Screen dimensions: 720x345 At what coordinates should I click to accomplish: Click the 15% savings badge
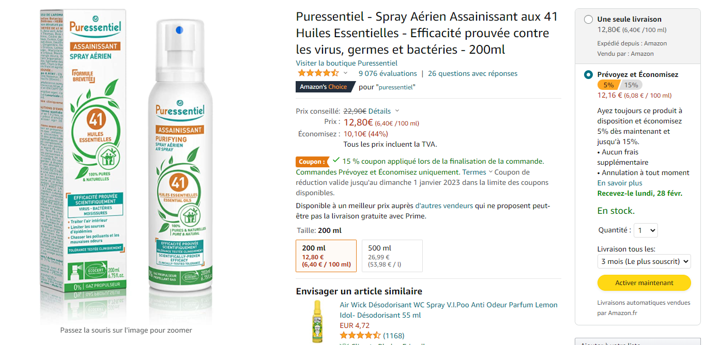coord(631,85)
